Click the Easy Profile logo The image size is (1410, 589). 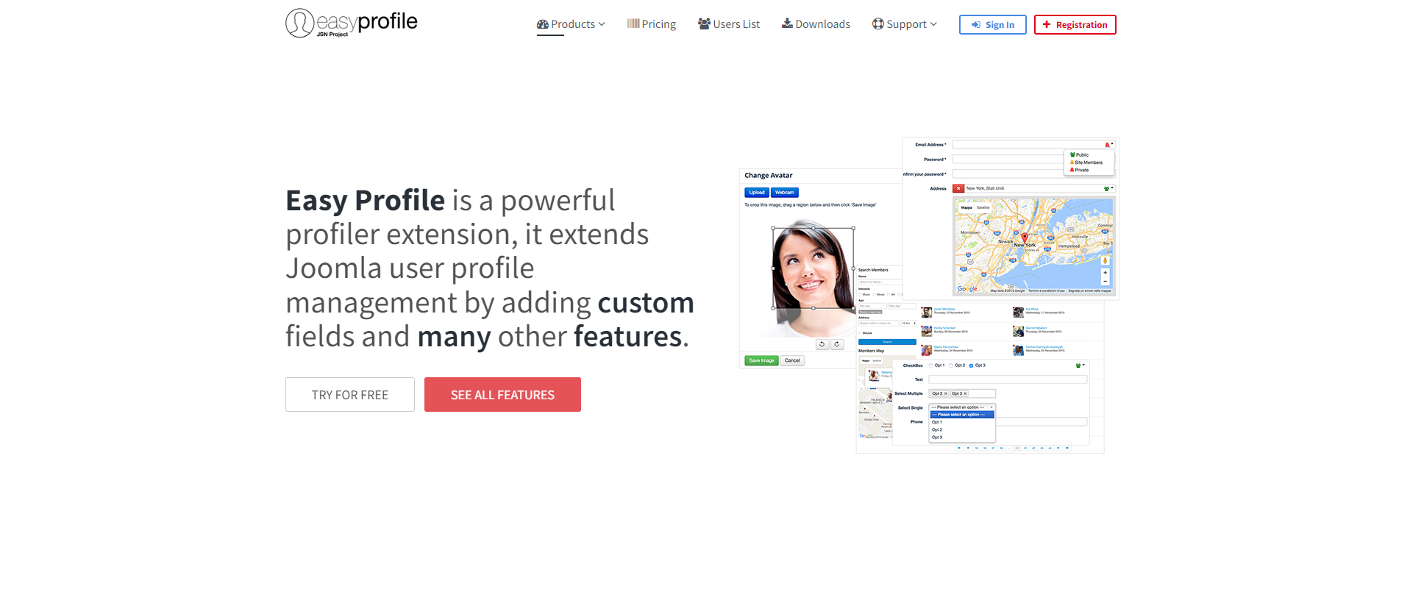[352, 23]
